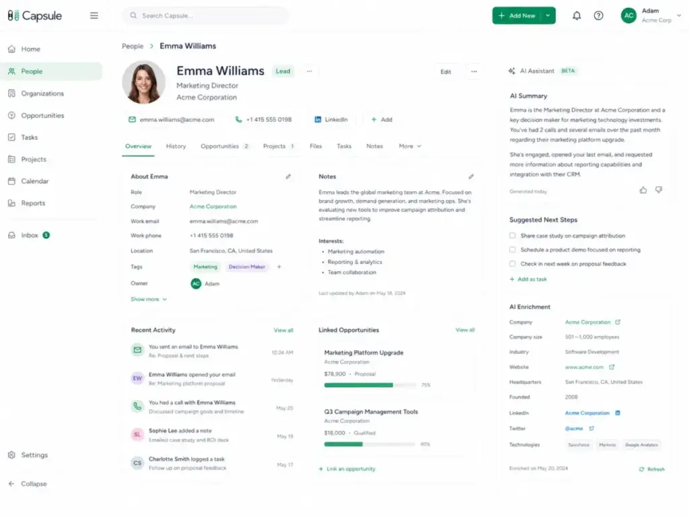Click the Capsule logo

pos(35,16)
